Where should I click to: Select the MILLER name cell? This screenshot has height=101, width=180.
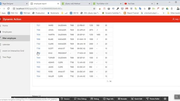[51, 76]
